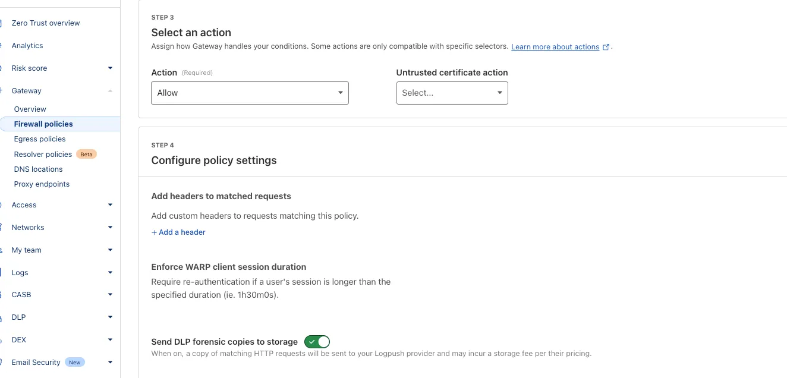Click Add a header link
This screenshot has height=378, width=787.
coord(178,232)
